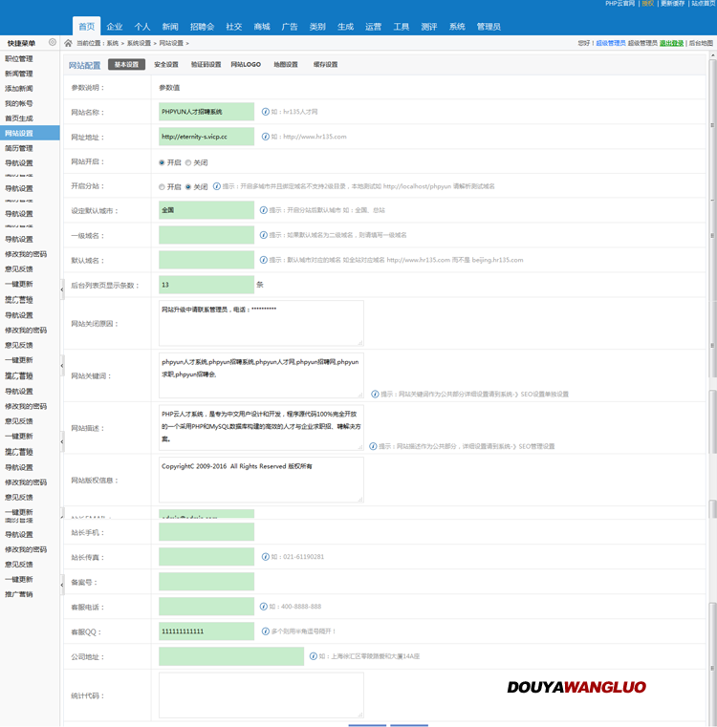Open 工具 in top navigation
The image size is (717, 727).
(x=402, y=27)
